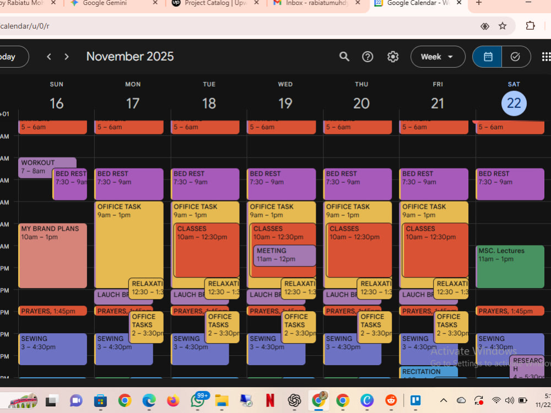The height and width of the screenshot is (413, 551).
Task: Open WhatsApp from the taskbar
Action: tap(198, 400)
